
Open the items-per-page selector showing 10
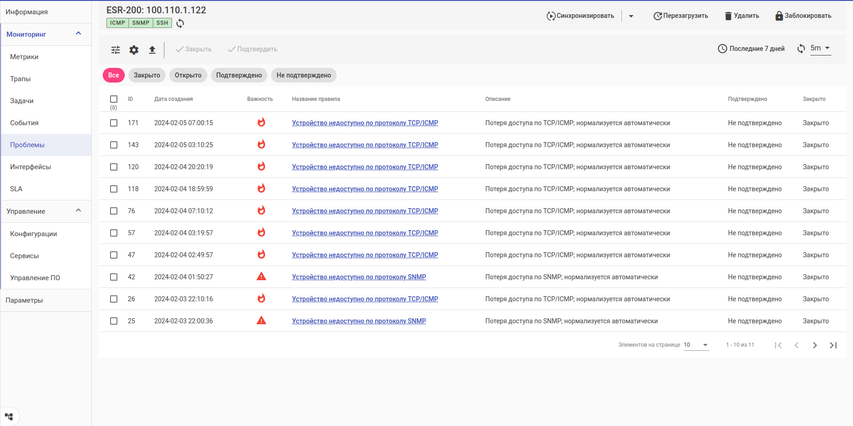(x=696, y=345)
